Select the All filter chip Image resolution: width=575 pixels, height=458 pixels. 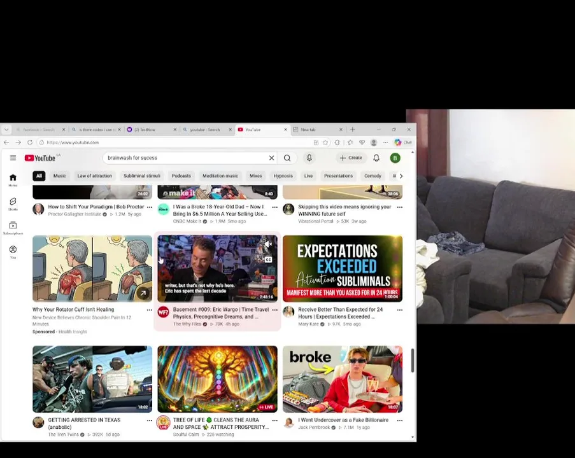point(39,176)
